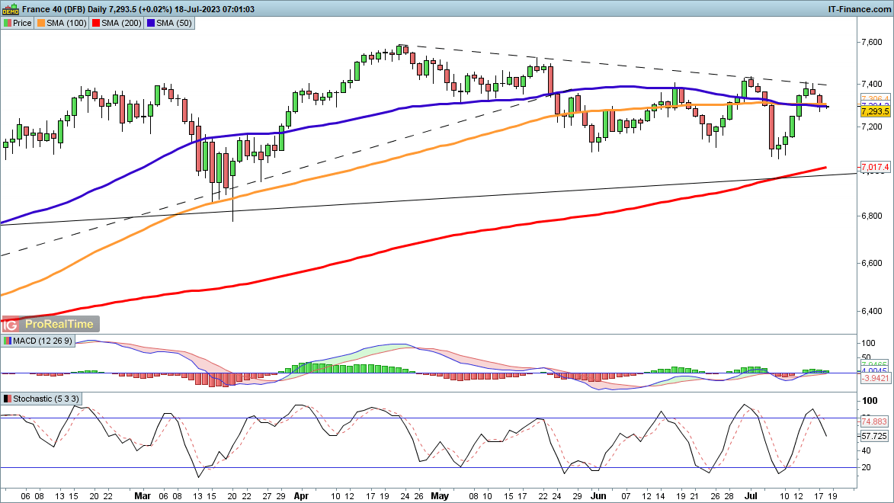Select the SMA (100) legend item
This screenshot has width=894, height=503.
coord(62,23)
